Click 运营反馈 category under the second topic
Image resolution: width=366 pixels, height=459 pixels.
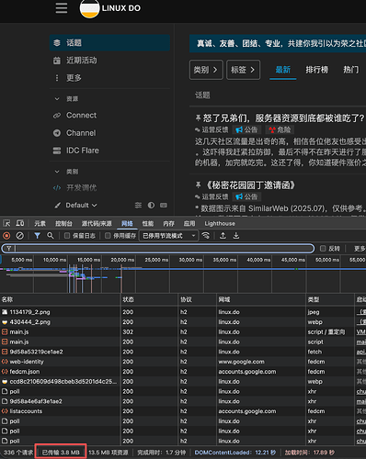[215, 196]
